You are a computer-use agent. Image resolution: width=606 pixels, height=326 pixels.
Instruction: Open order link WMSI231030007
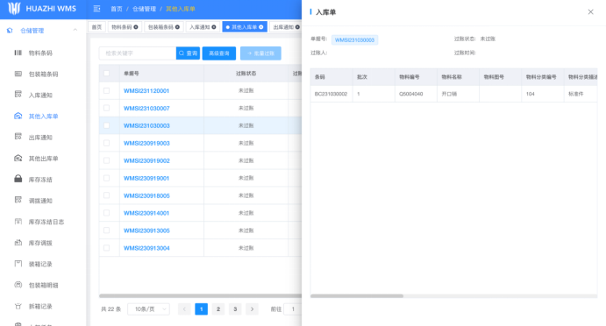146,109
